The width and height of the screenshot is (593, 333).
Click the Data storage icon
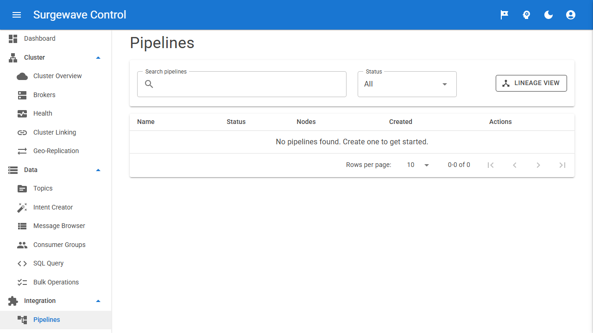[13, 170]
